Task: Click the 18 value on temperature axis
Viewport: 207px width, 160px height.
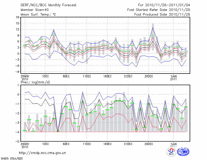Action: (17, 17)
